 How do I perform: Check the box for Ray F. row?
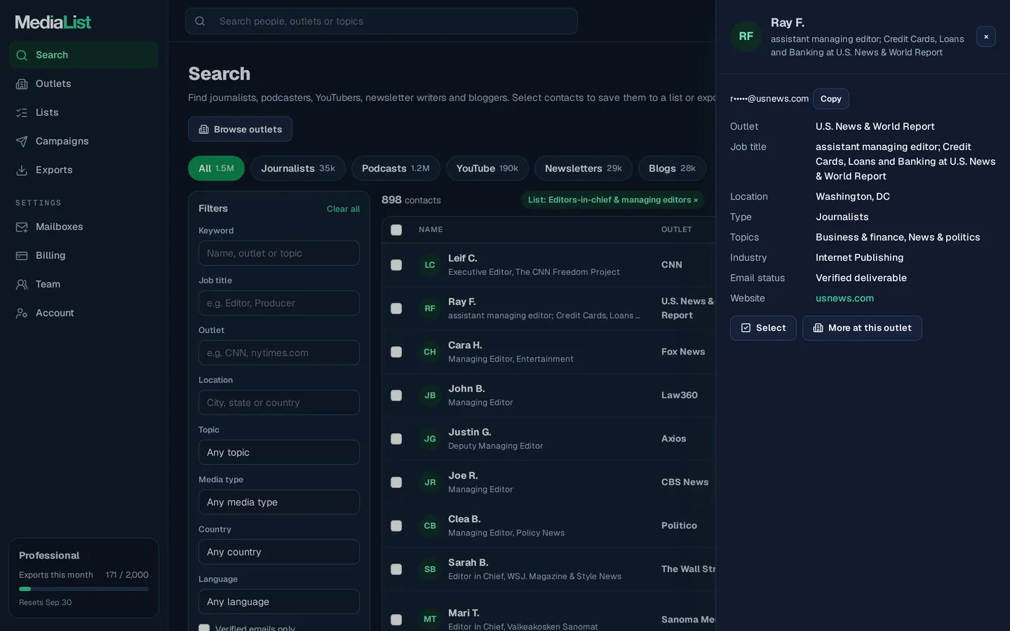(396, 308)
